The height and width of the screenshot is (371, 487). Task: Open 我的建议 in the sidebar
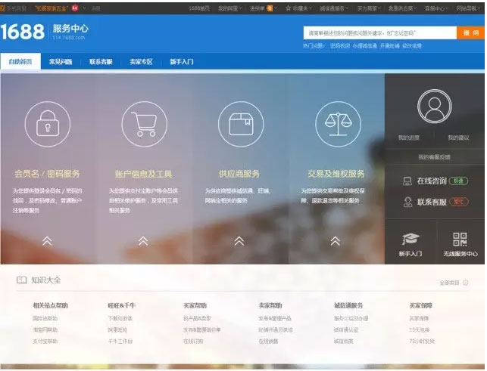(x=458, y=138)
